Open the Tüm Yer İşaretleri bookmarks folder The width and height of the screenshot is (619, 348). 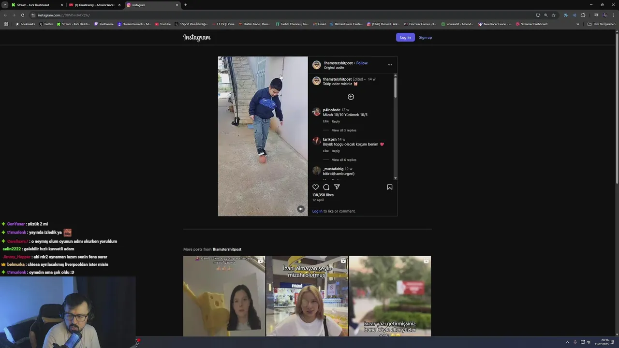click(x=601, y=24)
